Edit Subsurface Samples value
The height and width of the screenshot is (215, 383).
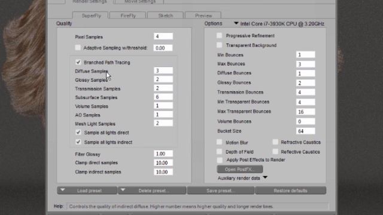click(x=163, y=97)
